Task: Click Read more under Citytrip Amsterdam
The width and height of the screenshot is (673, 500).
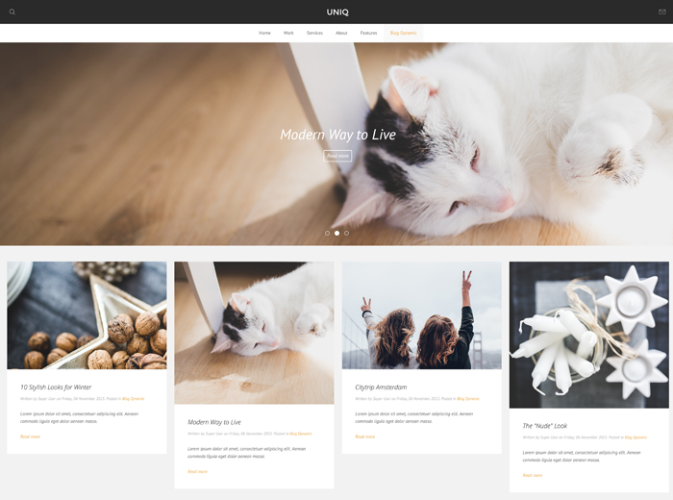Action: pyautogui.click(x=364, y=437)
